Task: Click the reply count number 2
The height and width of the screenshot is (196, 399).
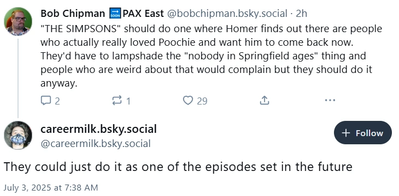Action: 57,101
